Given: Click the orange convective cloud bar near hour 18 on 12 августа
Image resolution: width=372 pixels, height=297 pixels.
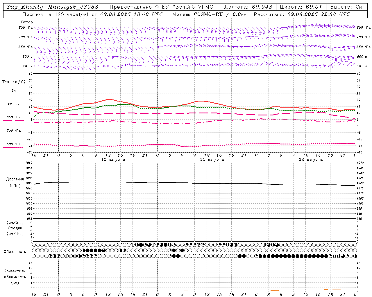Looking at the screenshot, I should click(326, 289).
